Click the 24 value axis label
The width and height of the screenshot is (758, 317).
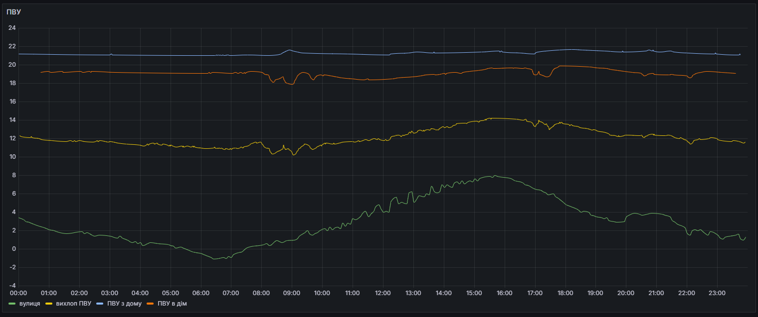point(12,28)
